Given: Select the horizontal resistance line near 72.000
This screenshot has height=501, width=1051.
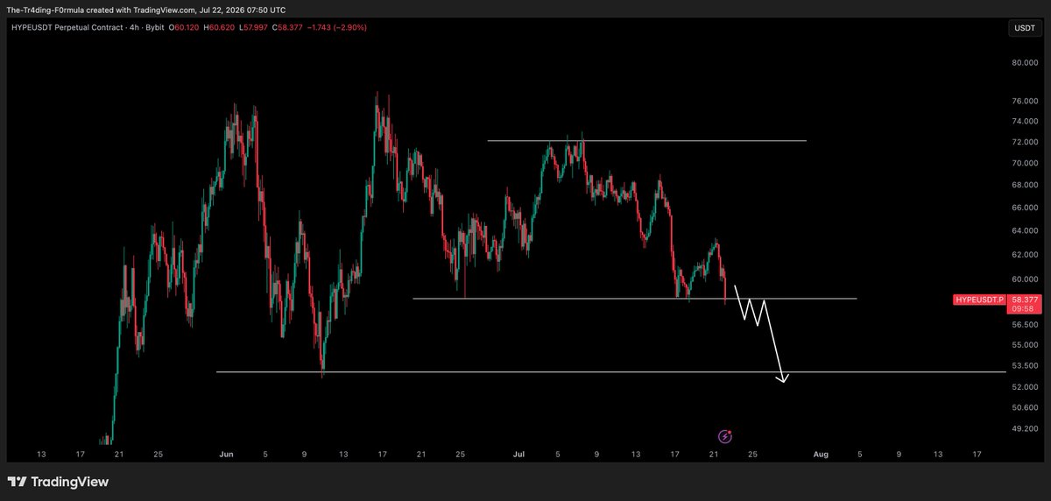Looking at the screenshot, I should (x=646, y=140).
